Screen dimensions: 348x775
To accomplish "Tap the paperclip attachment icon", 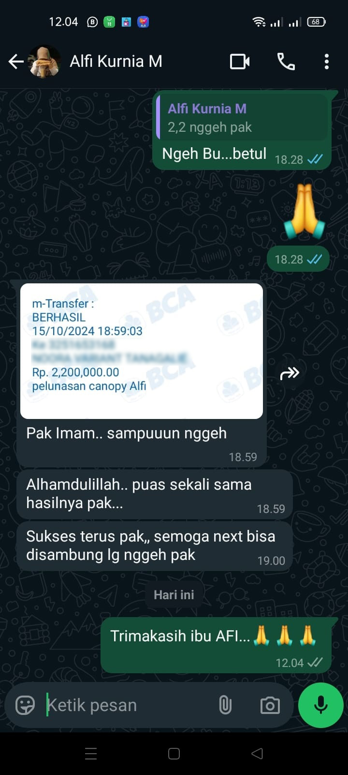I will point(225,705).
